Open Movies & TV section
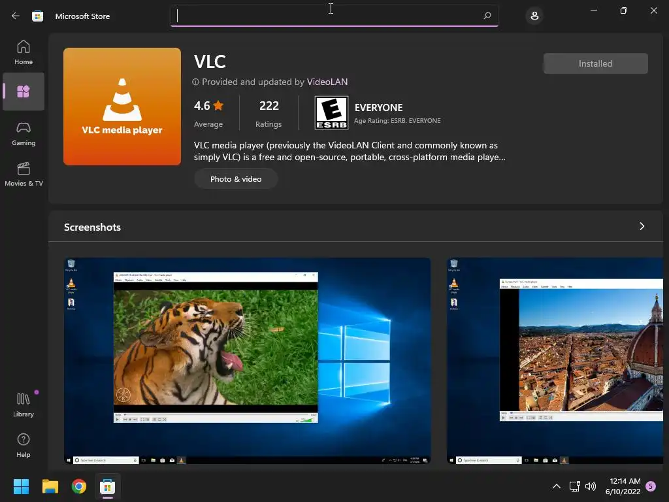669x502 pixels. point(24,174)
